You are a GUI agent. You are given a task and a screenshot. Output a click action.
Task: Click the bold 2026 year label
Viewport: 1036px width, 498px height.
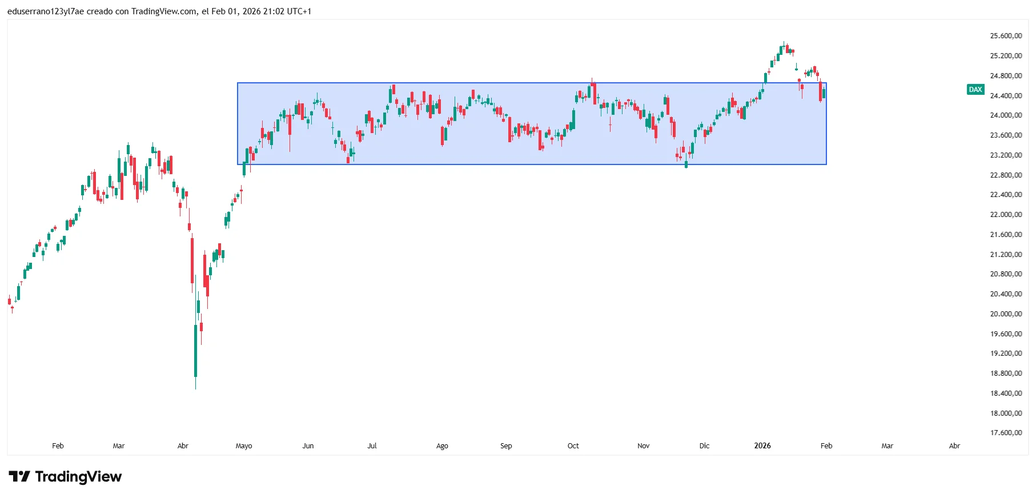pyautogui.click(x=762, y=446)
